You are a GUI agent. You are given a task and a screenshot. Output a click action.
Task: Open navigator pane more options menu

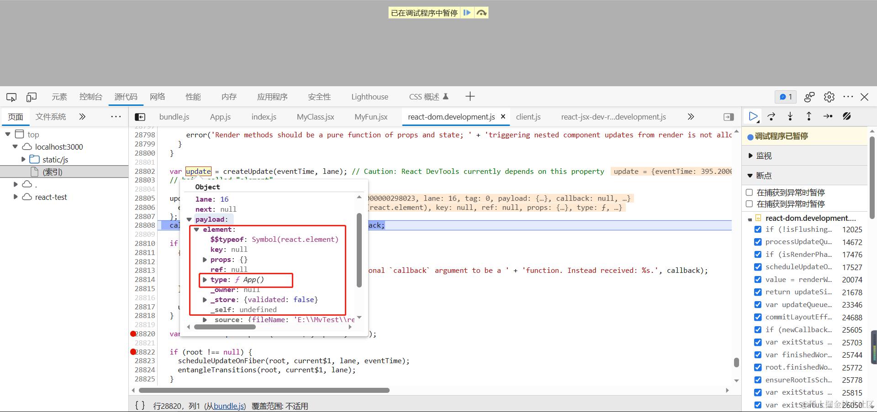tap(116, 117)
